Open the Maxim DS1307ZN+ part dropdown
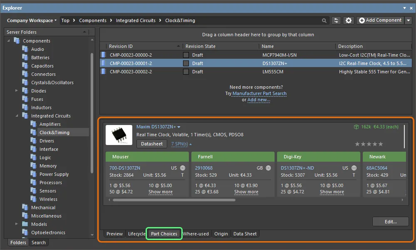The image size is (416, 250). click(x=179, y=127)
